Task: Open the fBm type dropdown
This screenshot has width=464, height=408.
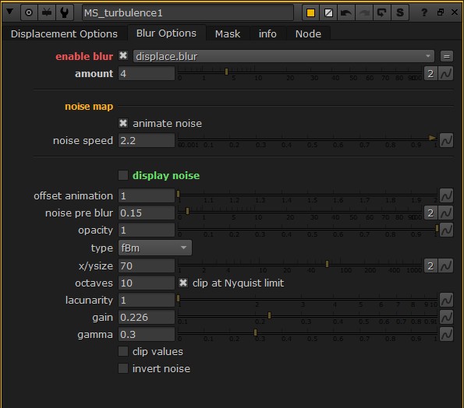Action: coord(155,248)
